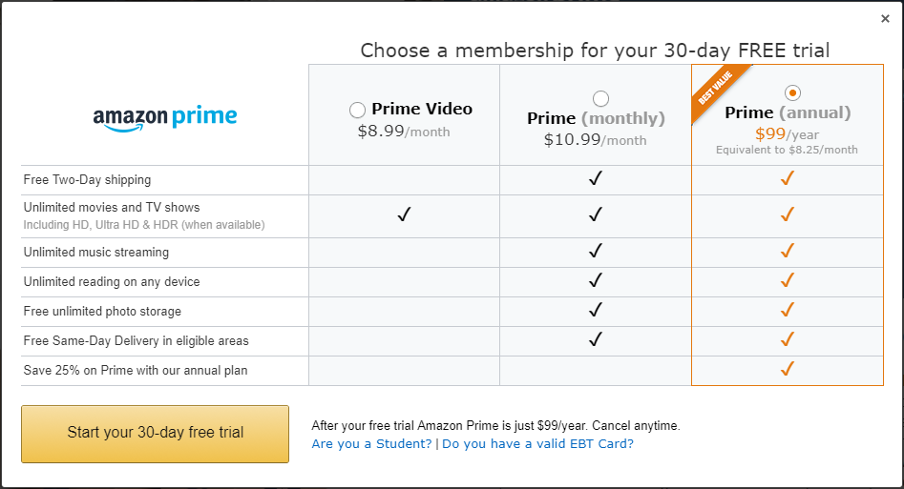Click annual checkmark for Free Two-Day shipping
This screenshot has height=489, width=904.
click(x=787, y=179)
